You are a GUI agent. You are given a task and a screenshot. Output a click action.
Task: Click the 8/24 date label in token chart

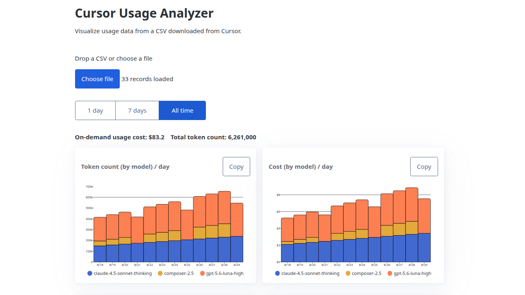[174, 265]
